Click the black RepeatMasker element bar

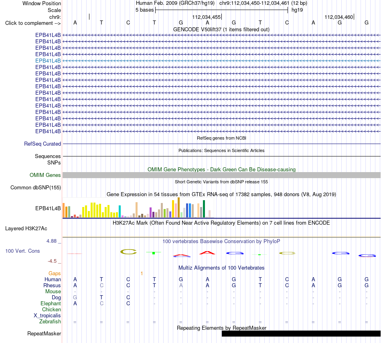(301, 333)
